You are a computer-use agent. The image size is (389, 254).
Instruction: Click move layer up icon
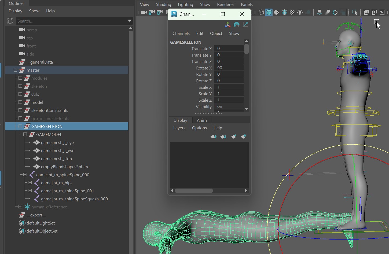[214, 137]
